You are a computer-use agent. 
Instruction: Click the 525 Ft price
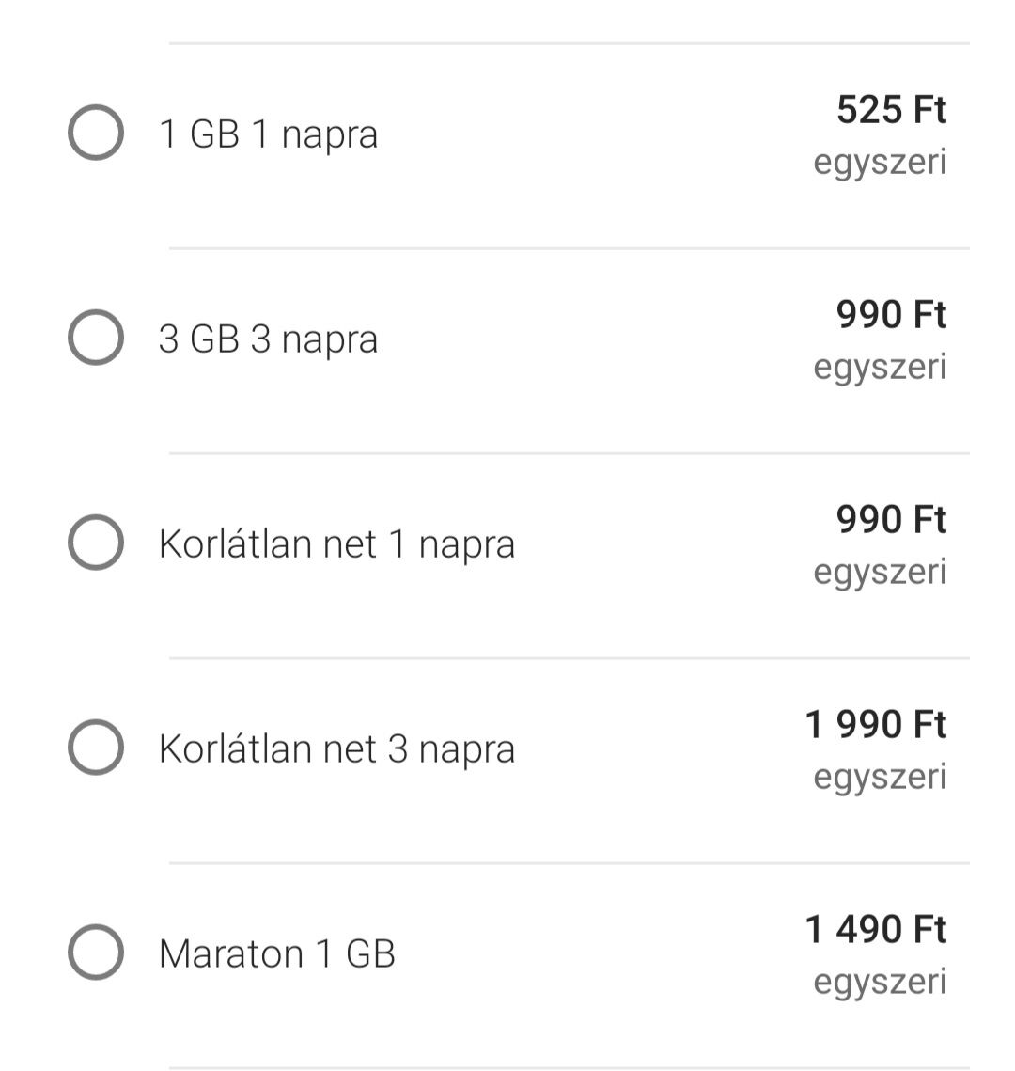(x=892, y=110)
